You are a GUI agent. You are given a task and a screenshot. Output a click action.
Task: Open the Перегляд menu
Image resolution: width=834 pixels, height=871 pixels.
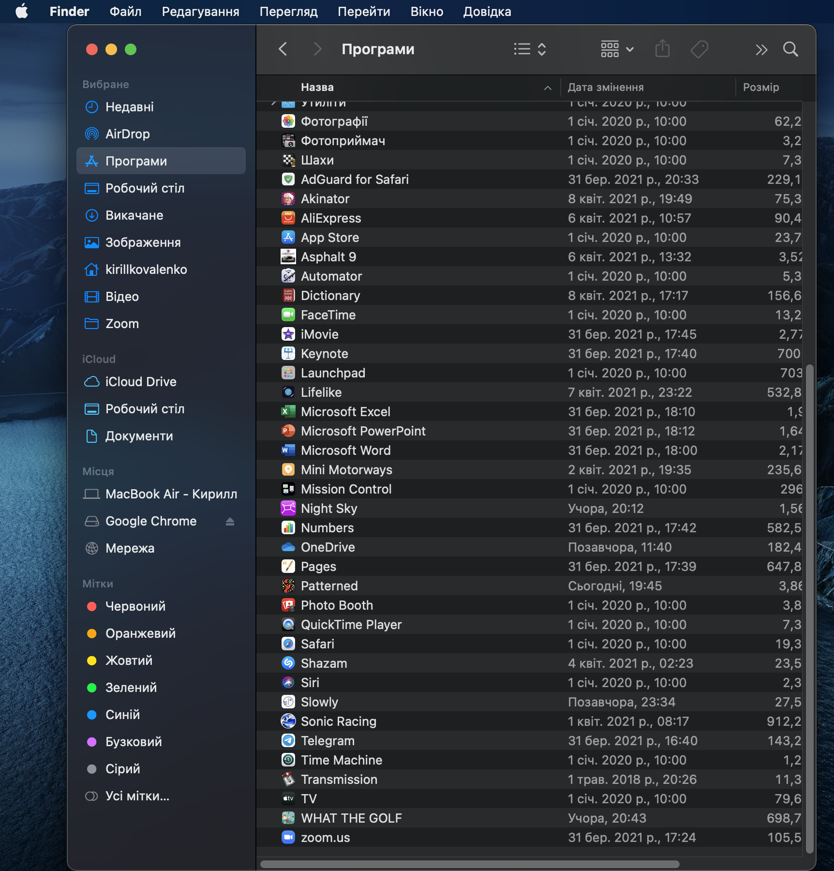tap(288, 12)
